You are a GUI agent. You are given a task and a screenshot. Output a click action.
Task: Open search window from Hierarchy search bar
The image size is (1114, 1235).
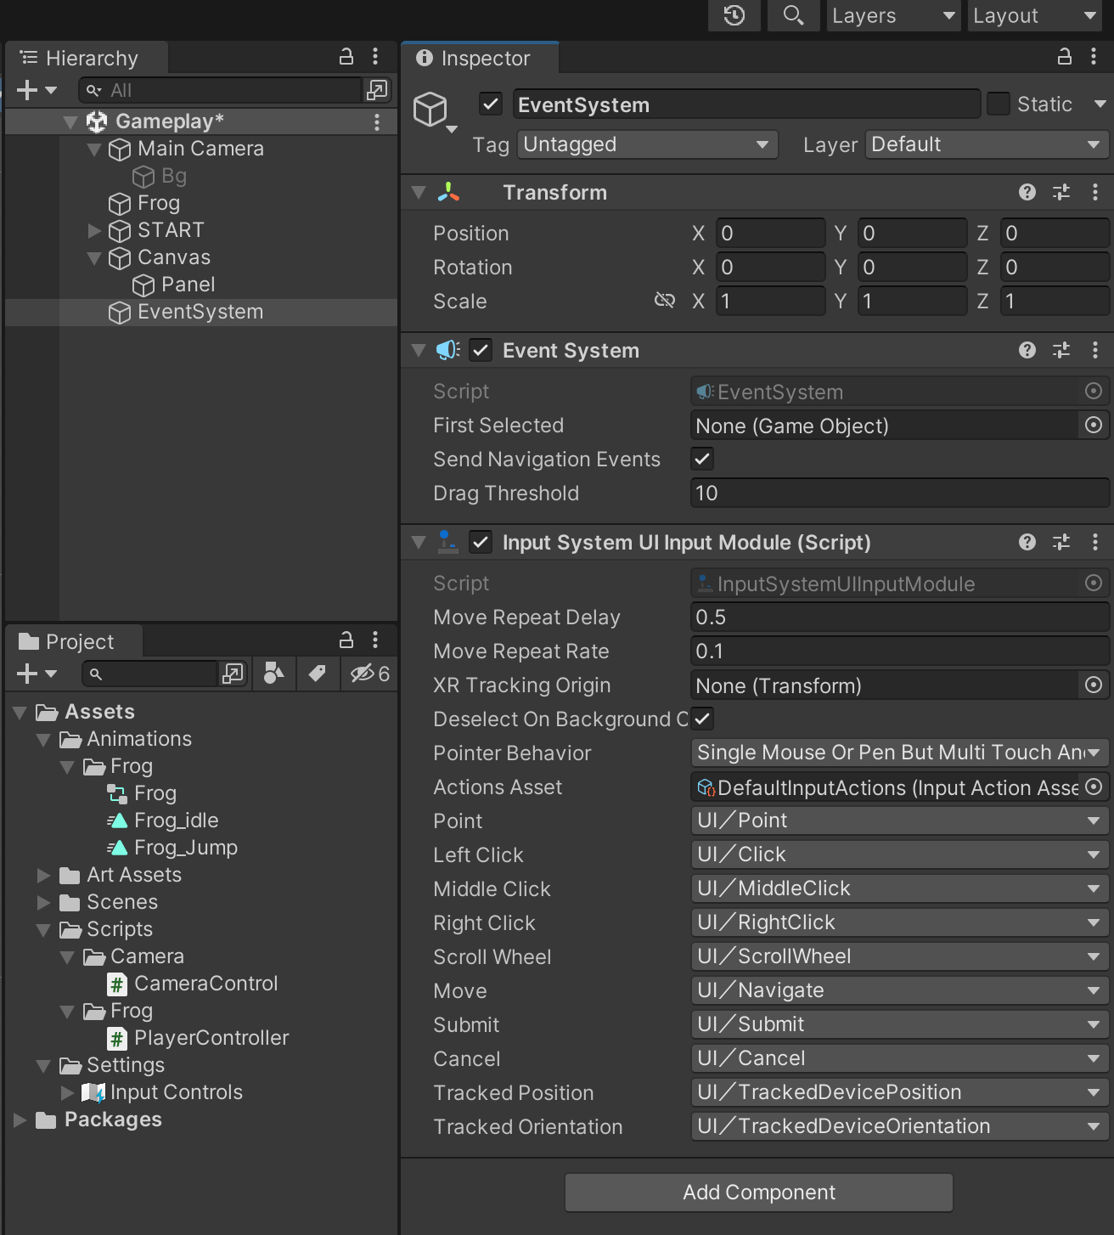pyautogui.click(x=376, y=89)
